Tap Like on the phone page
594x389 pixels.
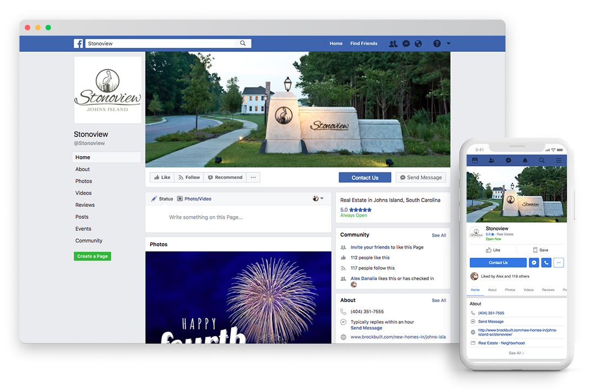[493, 250]
